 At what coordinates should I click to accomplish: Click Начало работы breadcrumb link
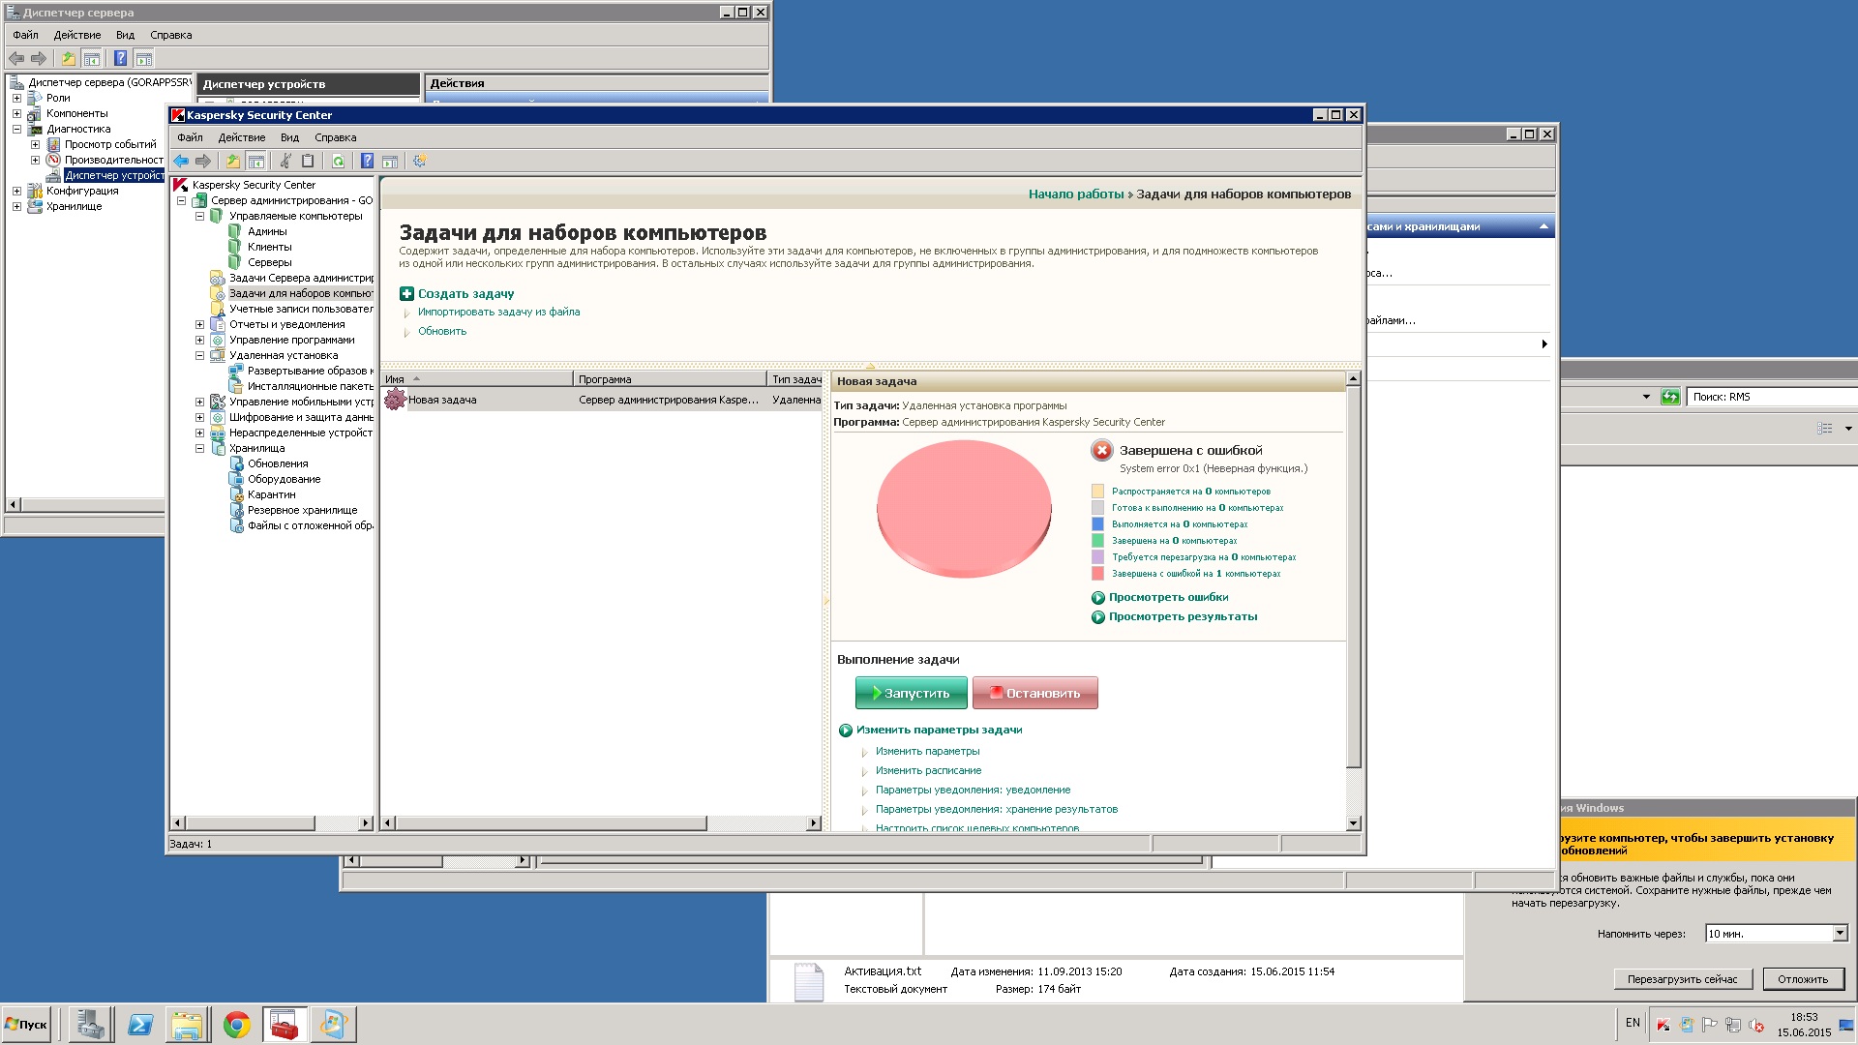click(x=1076, y=194)
